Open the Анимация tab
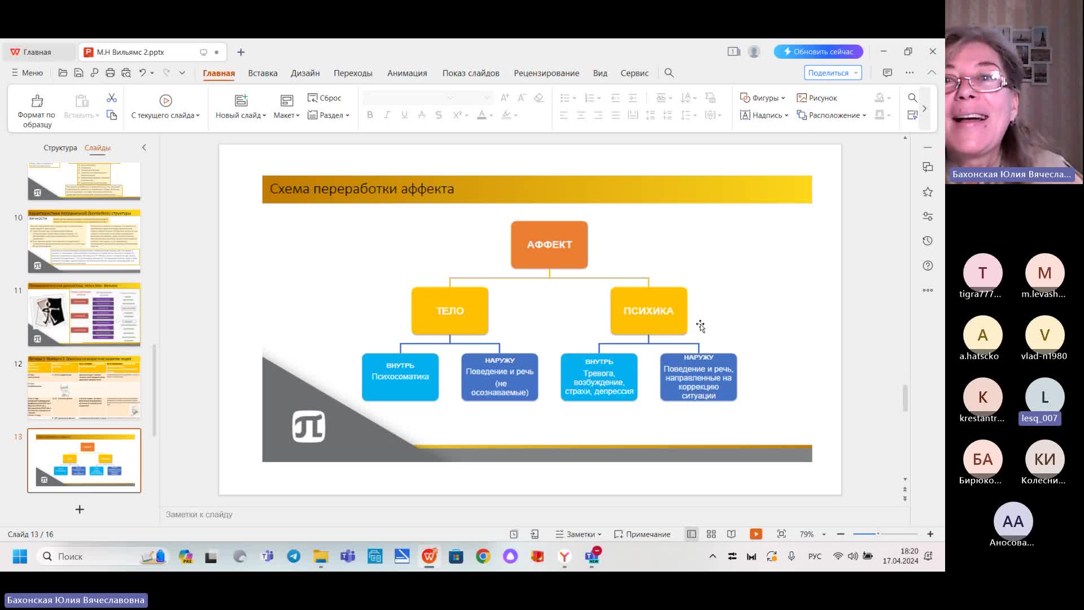The height and width of the screenshot is (610, 1084). tap(407, 73)
